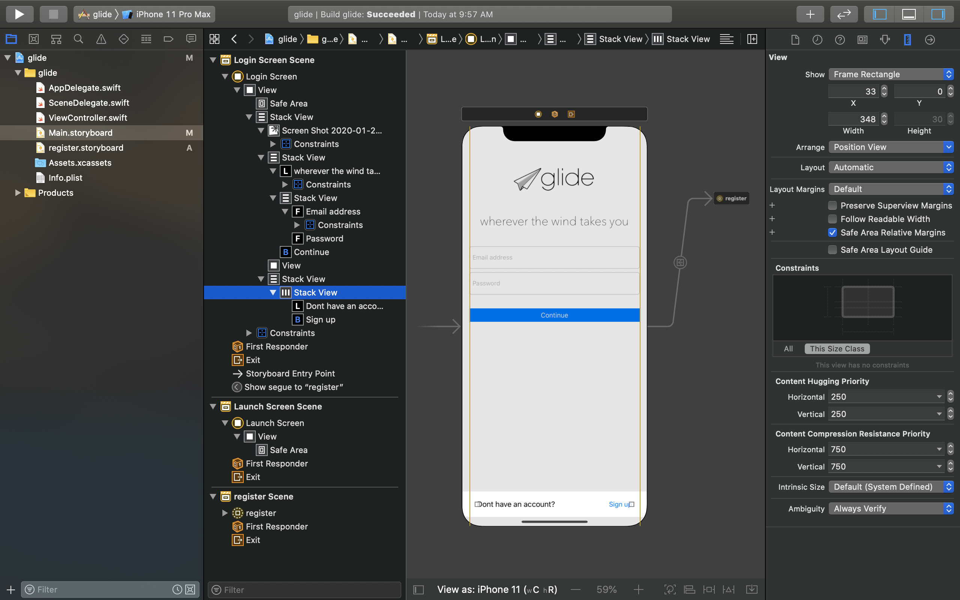This screenshot has height=600, width=960.
Task: Uncheck Safe Area Relative Margins
Action: point(832,232)
